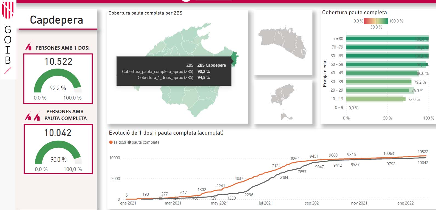Select the 10 - 19 age group bar

376,99
